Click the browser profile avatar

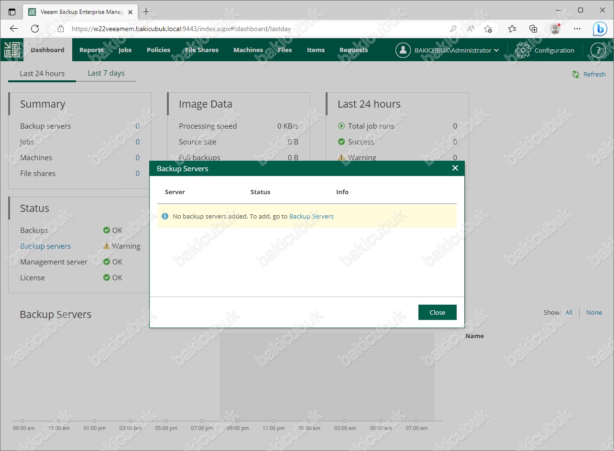click(555, 29)
